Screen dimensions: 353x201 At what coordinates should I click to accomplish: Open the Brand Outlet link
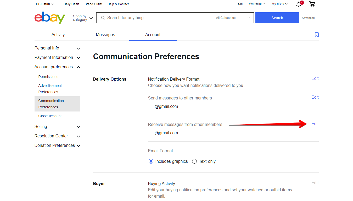click(x=93, y=4)
